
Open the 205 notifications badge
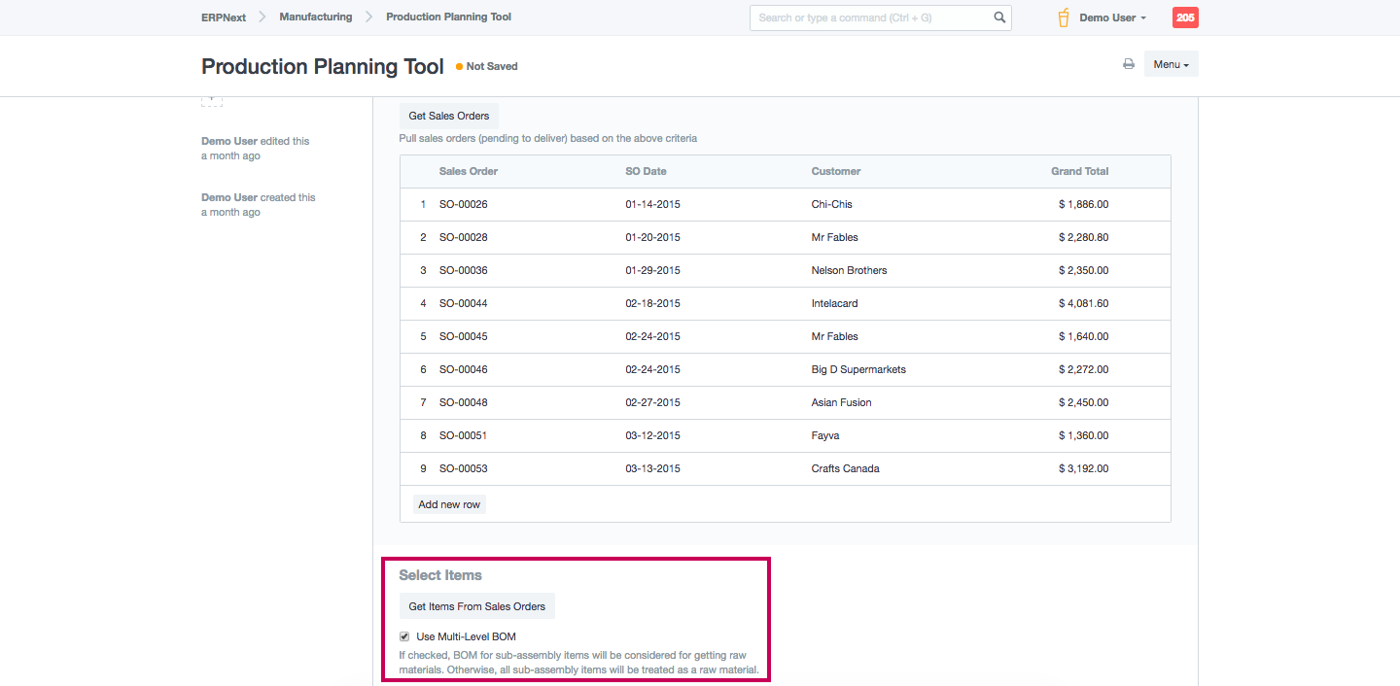click(1185, 17)
